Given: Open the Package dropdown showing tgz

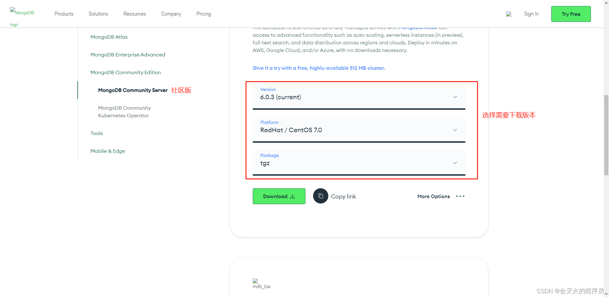Looking at the screenshot, I should coord(359,163).
